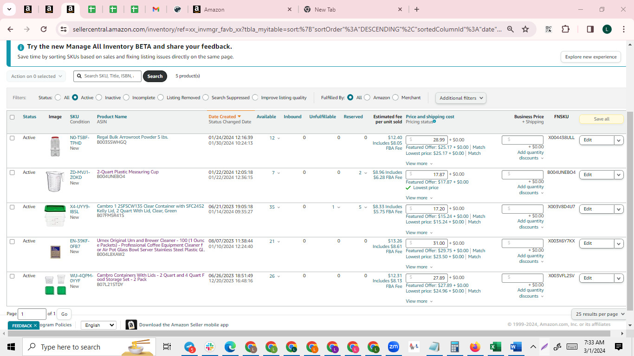Open the Chrome extensions puzzle icon
The height and width of the screenshot is (356, 634).
click(565, 29)
